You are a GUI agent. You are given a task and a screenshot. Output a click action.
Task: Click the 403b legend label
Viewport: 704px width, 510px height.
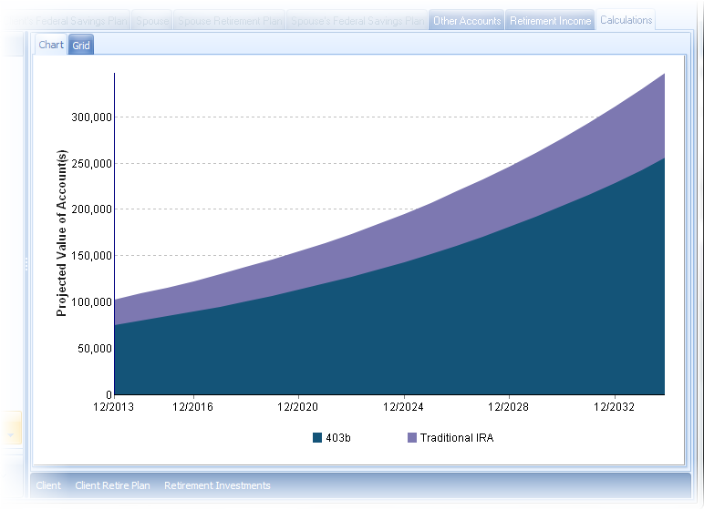[x=337, y=438]
